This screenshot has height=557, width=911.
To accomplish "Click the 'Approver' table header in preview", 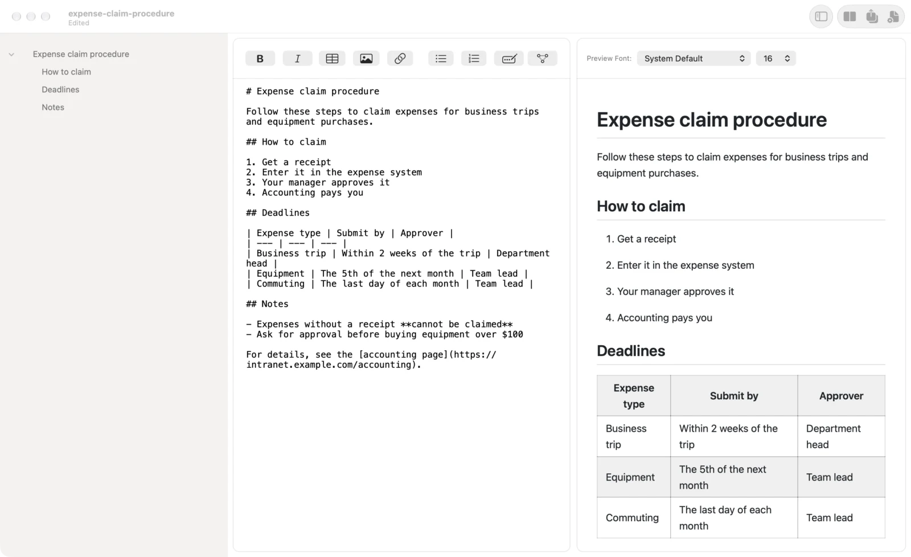I will point(841,396).
